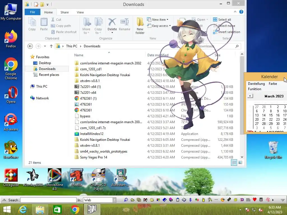This screenshot has height=215, width=287.
Task: Click the dollar sign icon in search toolbar
Action: [190, 200]
